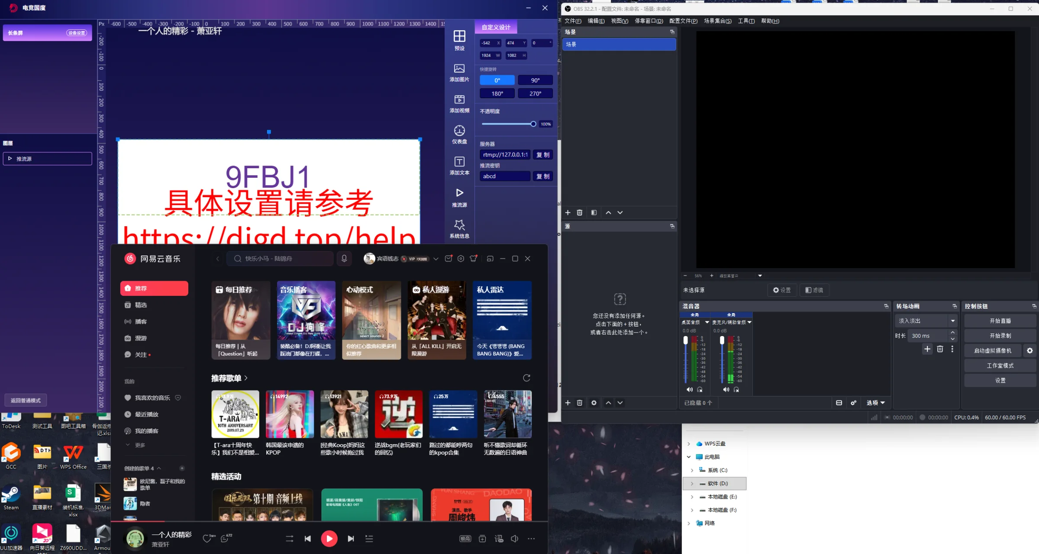The width and height of the screenshot is (1039, 554).
Task: Expand the WPS云盘 tree node
Action: point(689,444)
